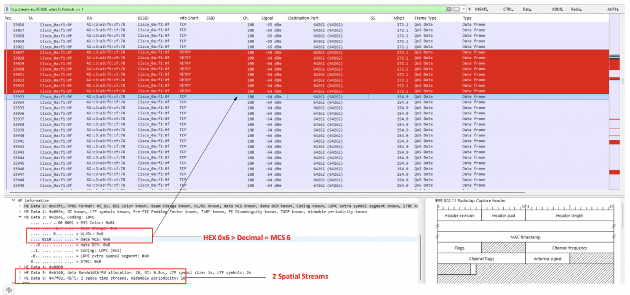Expand the HE Data 1 tree node

coord(20,205)
